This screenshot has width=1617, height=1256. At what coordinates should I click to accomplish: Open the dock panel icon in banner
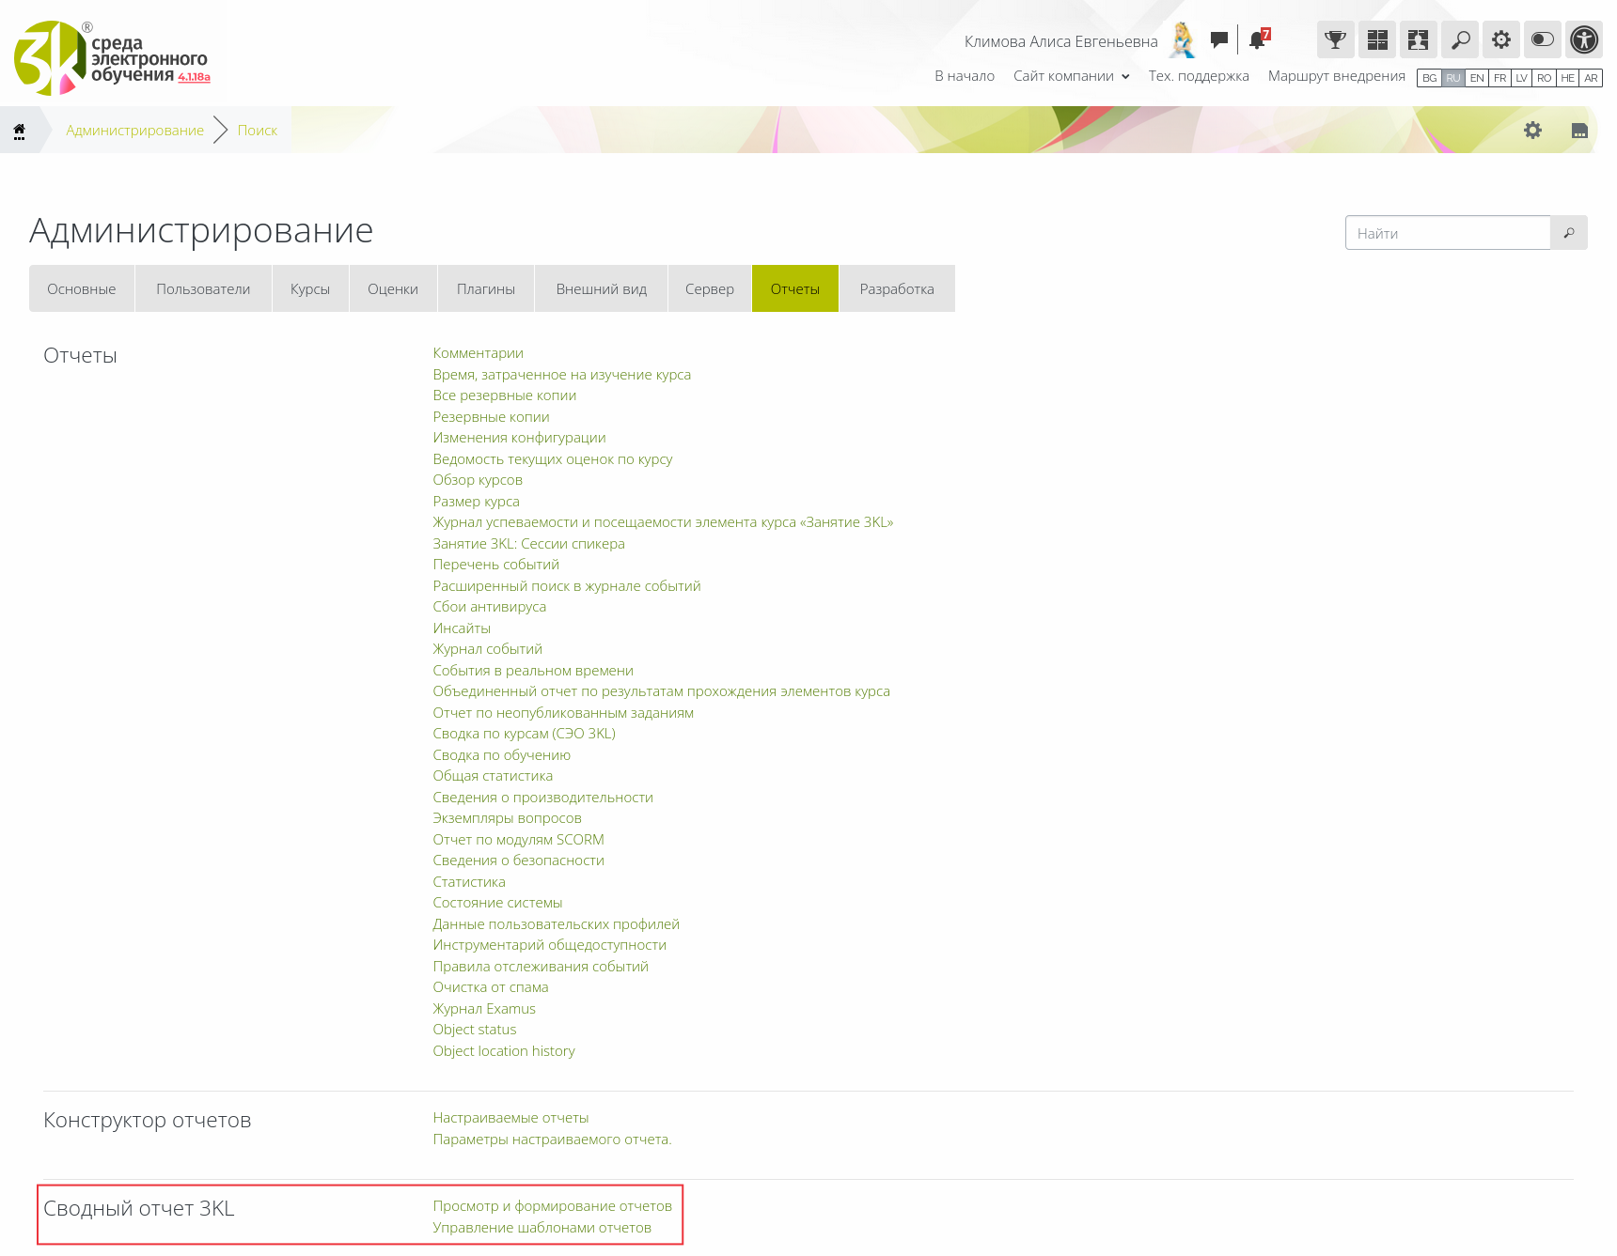click(x=1579, y=131)
